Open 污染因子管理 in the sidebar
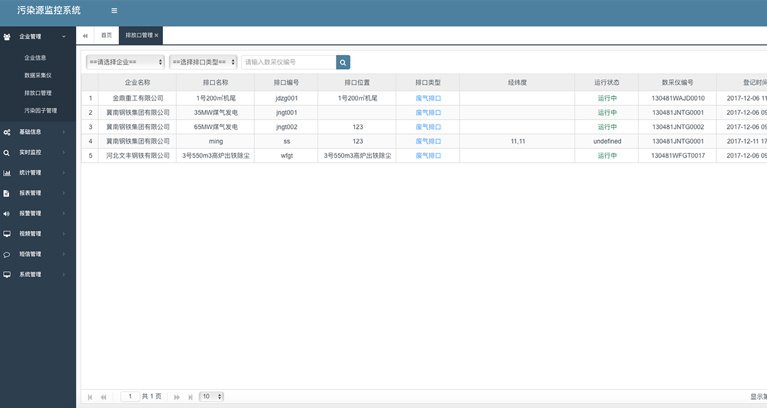 (40, 110)
